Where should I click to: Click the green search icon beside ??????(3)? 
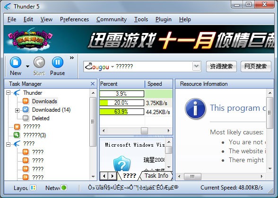[x=17, y=135]
